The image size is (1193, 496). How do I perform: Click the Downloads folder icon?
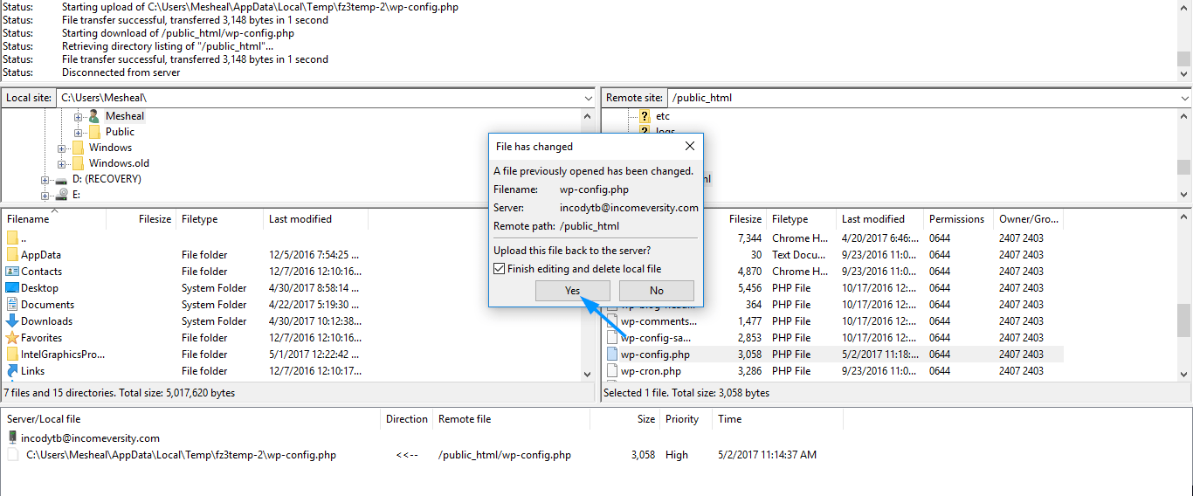tap(12, 321)
